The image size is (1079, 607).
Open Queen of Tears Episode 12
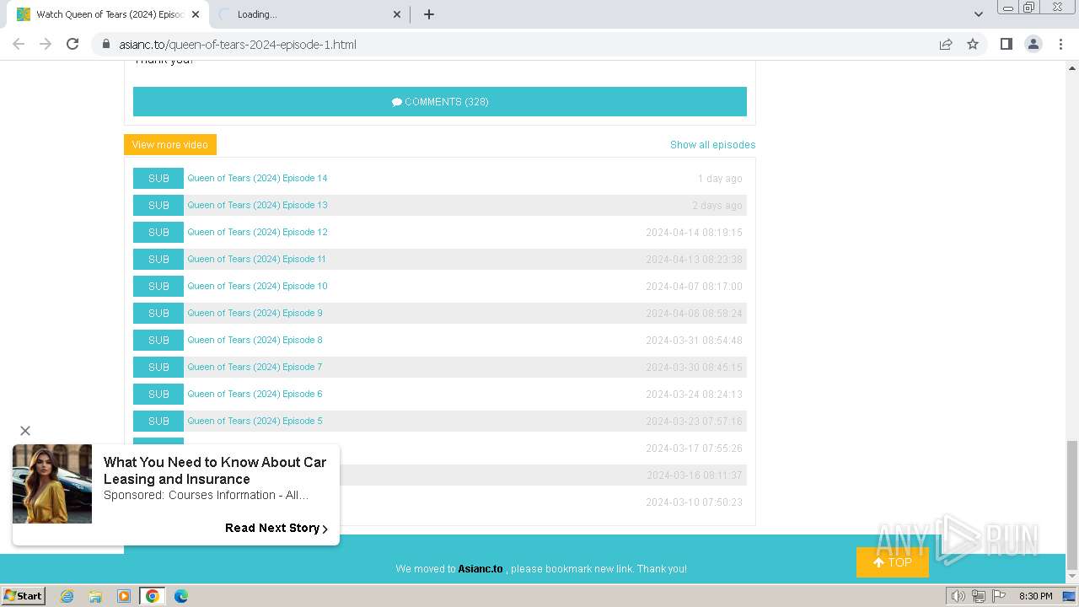click(x=257, y=232)
